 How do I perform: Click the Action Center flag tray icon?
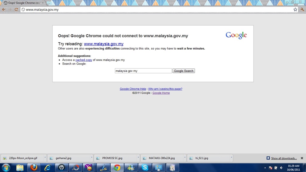(270, 168)
